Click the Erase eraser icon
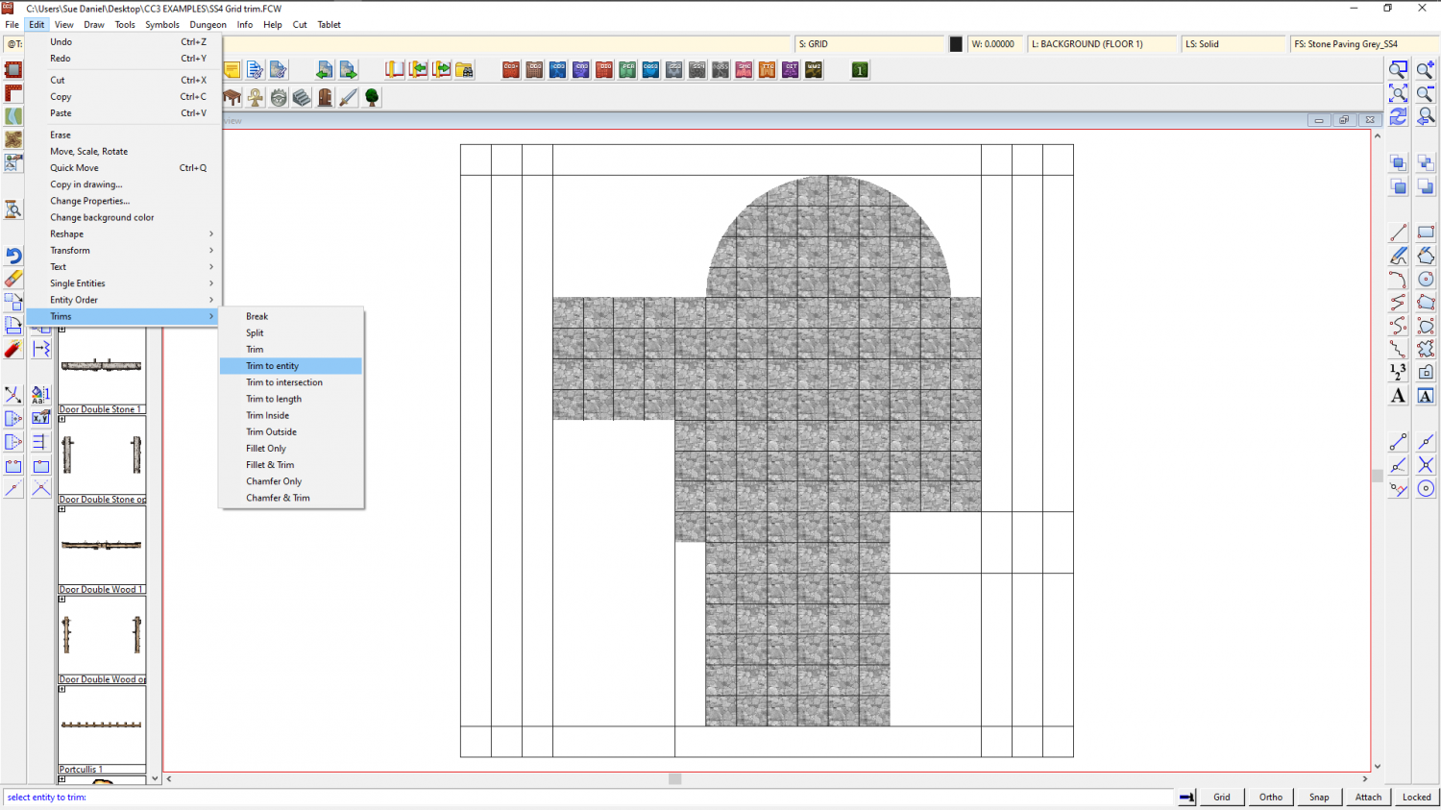Screen dimensions: 1441x810 pos(13,279)
